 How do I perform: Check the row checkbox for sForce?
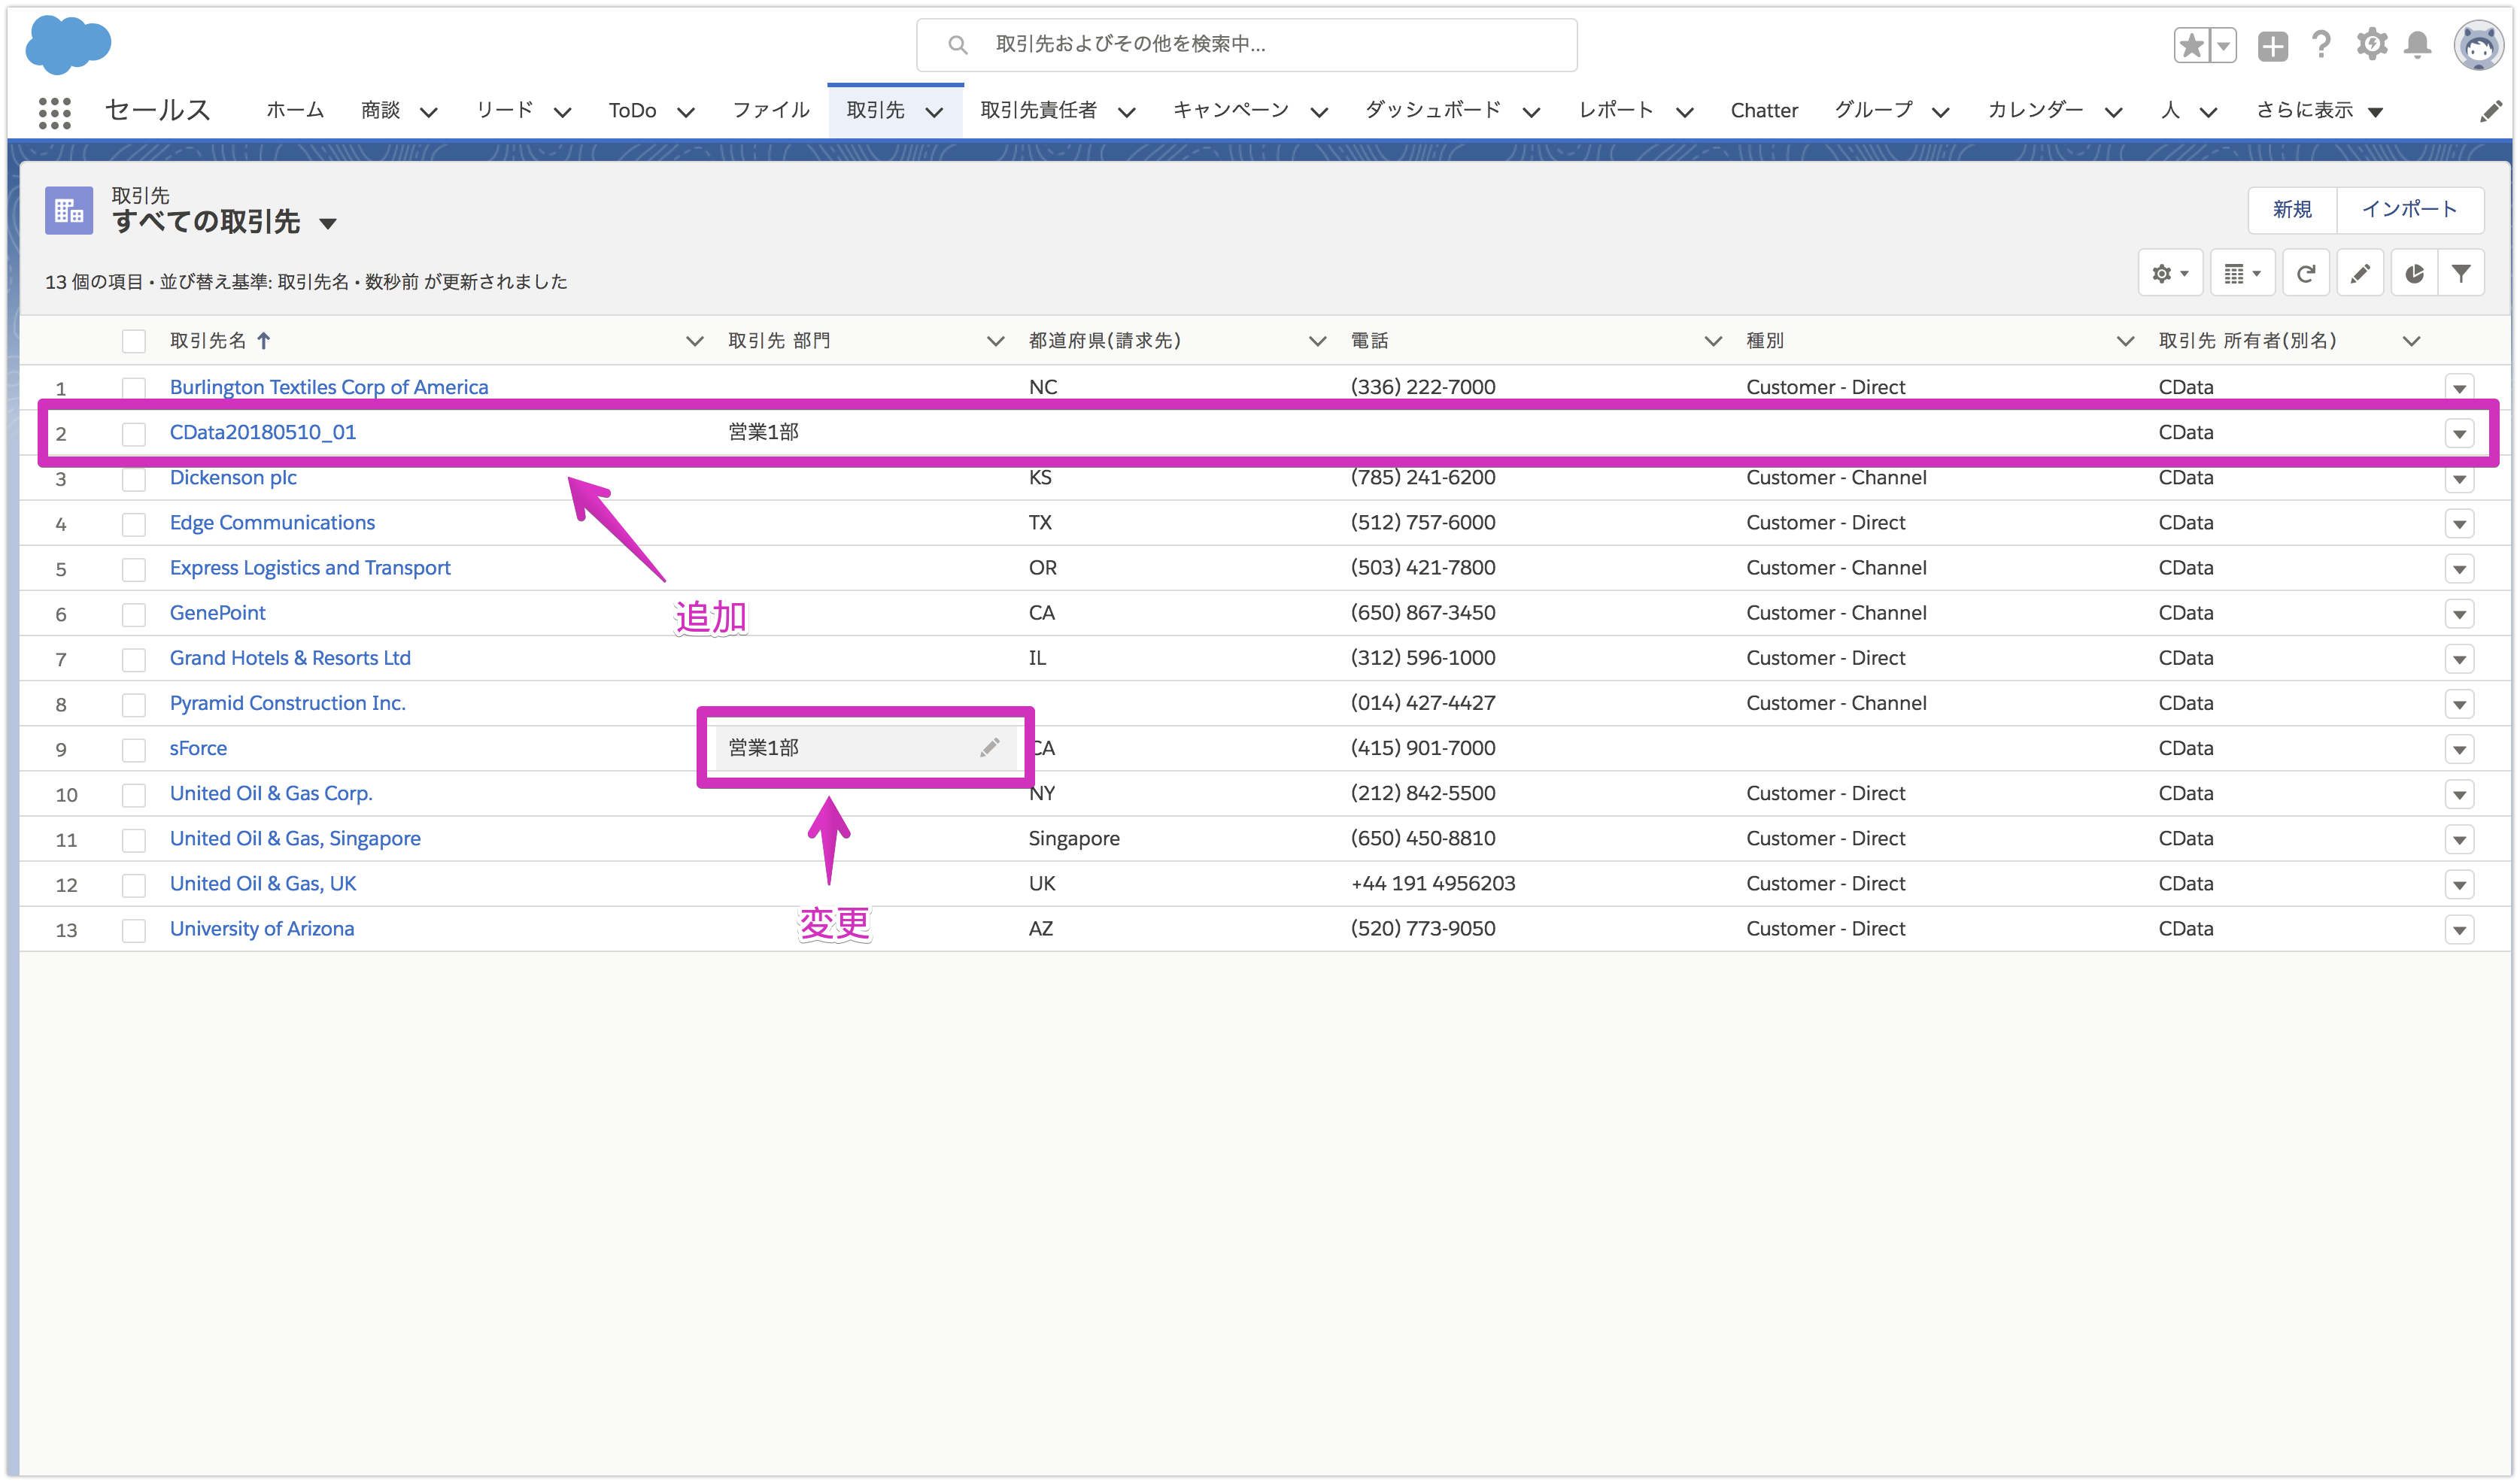point(134,749)
